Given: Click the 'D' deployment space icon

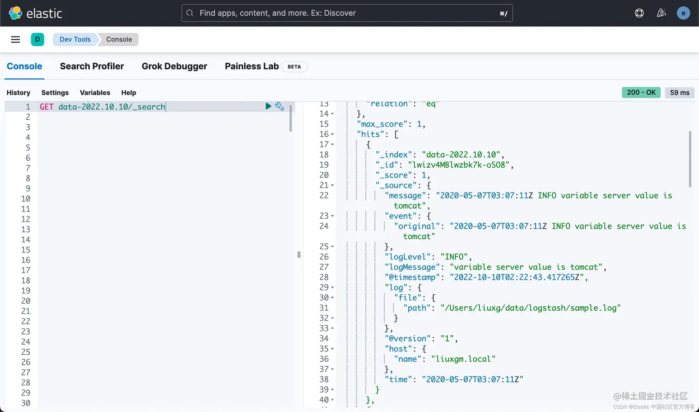Looking at the screenshot, I should tap(37, 39).
